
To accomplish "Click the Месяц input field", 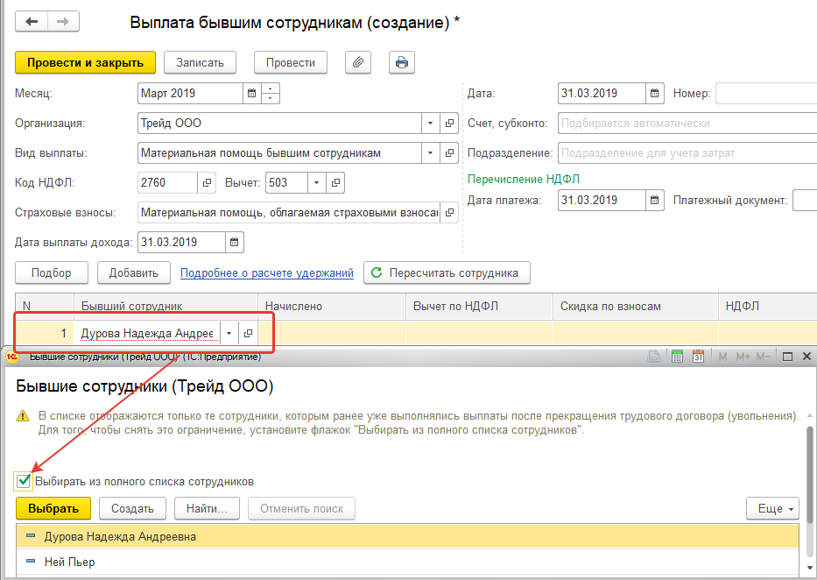I will [x=191, y=93].
